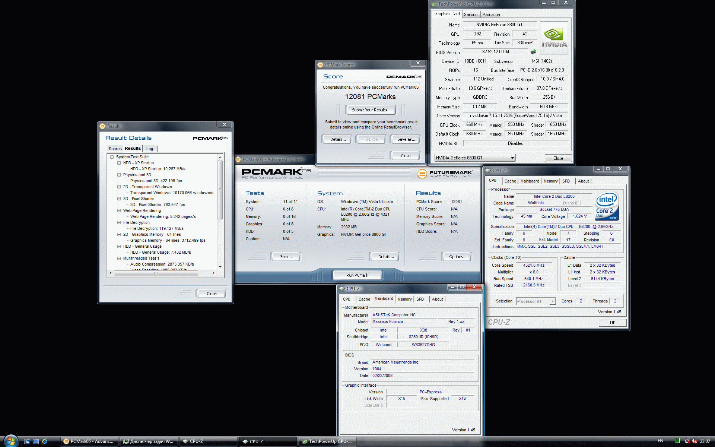Screen dimensions: 715x447
Task: Click the Submit Your Results button
Action: (x=371, y=110)
